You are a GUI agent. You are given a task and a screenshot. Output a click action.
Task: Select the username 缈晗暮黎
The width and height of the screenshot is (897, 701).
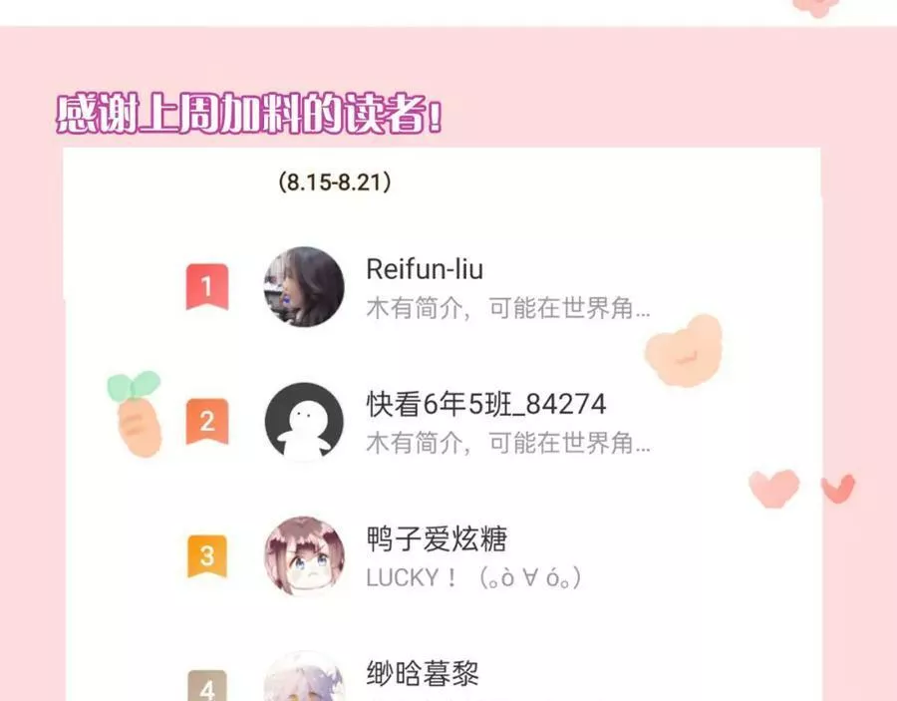(x=423, y=673)
